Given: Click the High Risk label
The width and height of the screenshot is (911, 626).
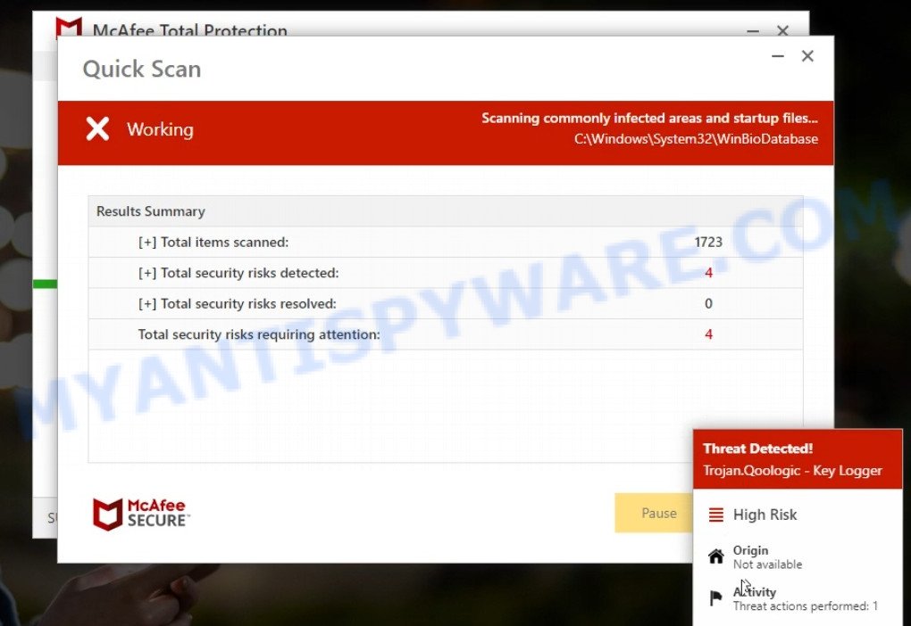Looking at the screenshot, I should coord(765,515).
